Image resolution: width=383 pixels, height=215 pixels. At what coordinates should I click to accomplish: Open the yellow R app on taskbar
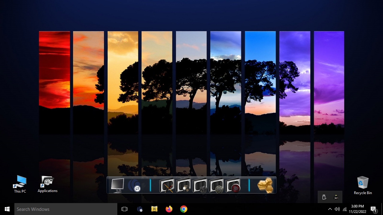pyautogui.click(x=154, y=209)
